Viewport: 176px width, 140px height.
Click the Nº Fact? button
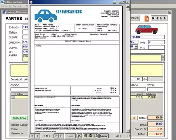coord(135,18)
